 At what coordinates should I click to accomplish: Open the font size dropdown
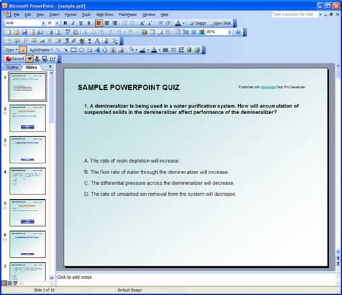[x=57, y=23]
